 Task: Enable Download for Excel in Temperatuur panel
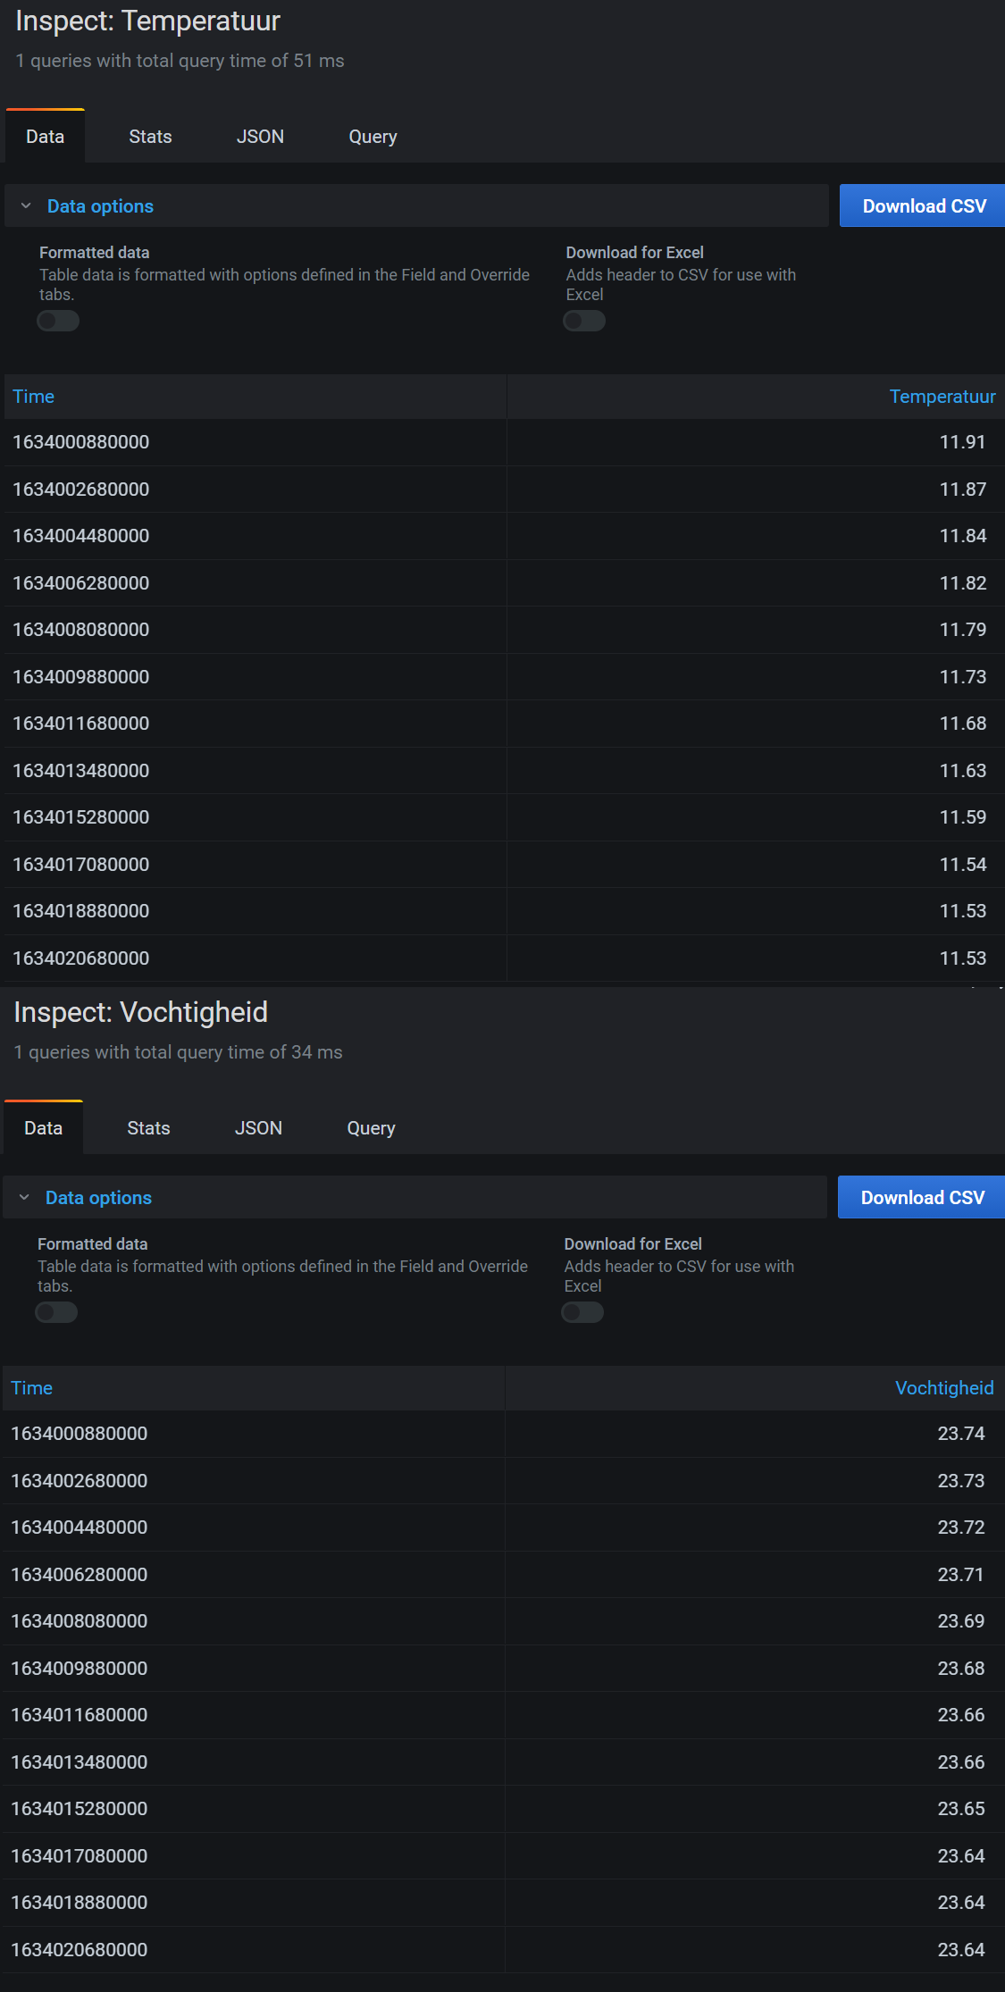[584, 321]
